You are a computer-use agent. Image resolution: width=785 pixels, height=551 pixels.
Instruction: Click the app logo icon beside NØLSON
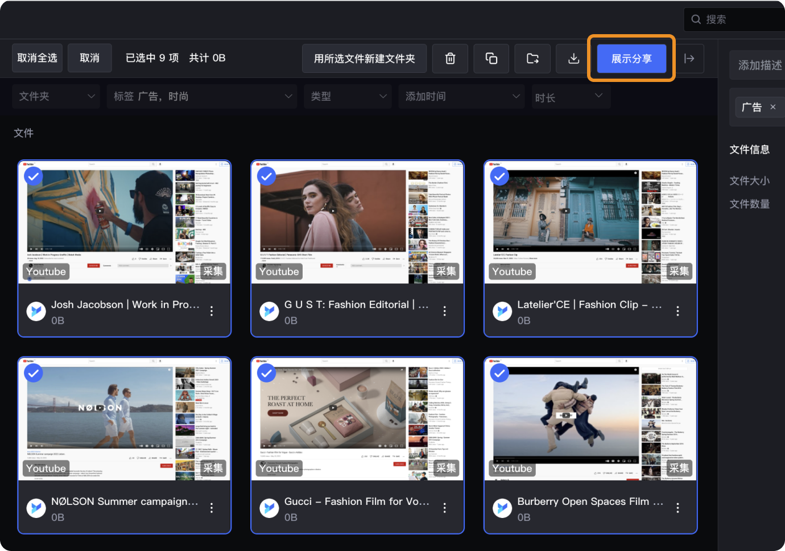point(36,508)
